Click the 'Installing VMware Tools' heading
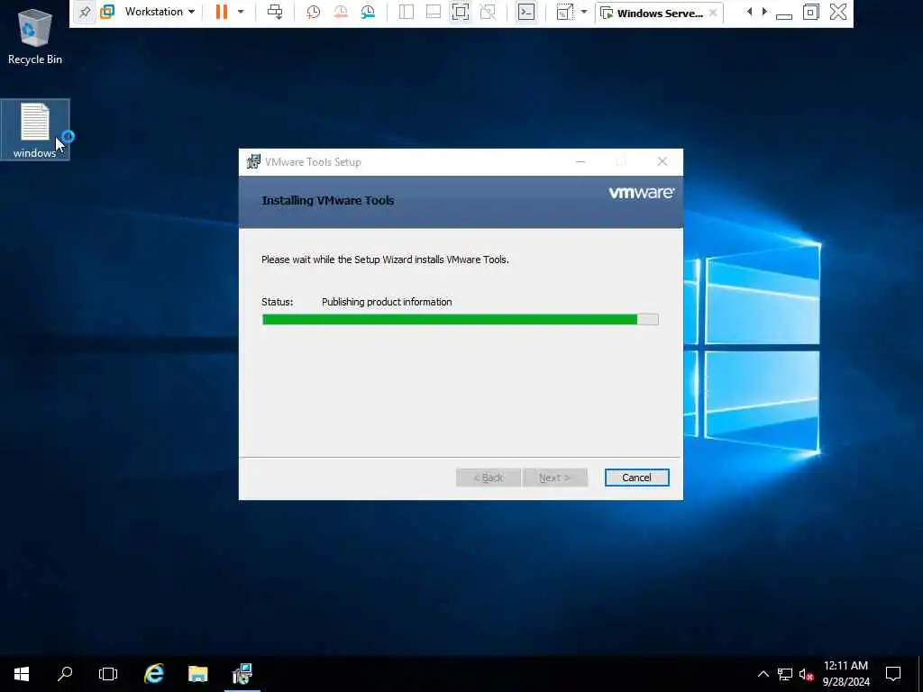The image size is (923, 692). (328, 201)
